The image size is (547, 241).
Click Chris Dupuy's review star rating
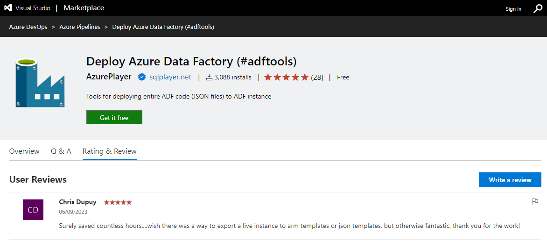(x=118, y=202)
